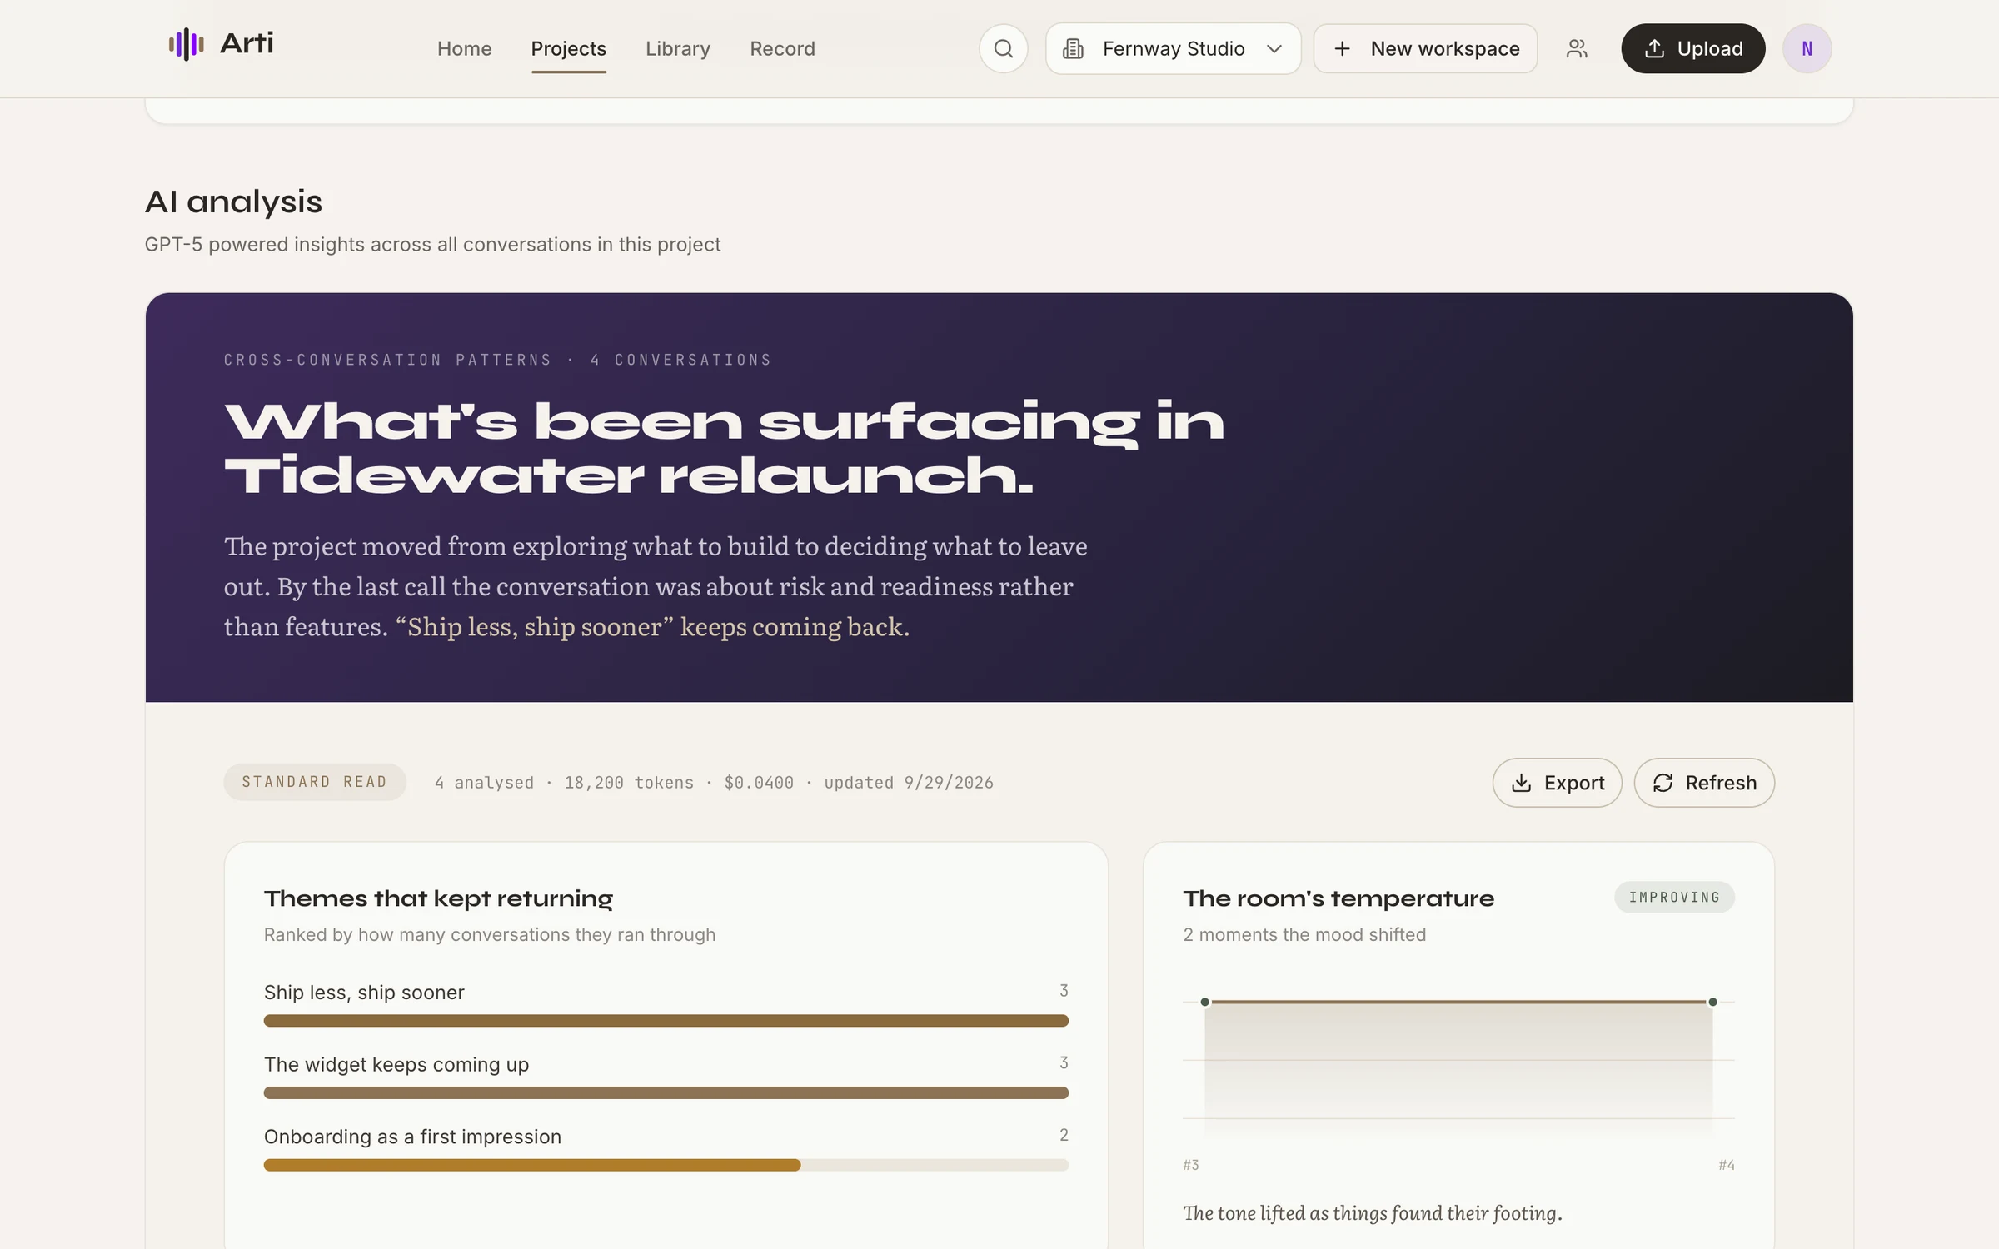Viewport: 1999px width, 1249px height.
Task: Export the AI analysis
Action: click(1557, 783)
